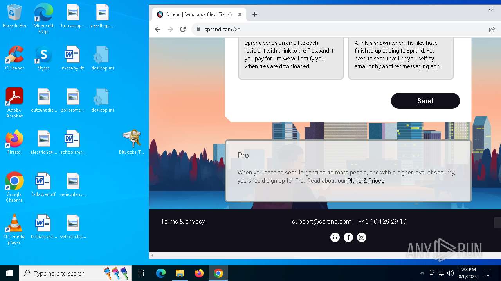Image resolution: width=501 pixels, height=281 pixels.
Task: Launch Microsoft Edge from the desktop
Action: coord(43,19)
